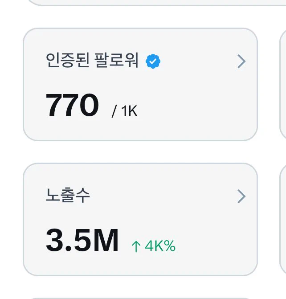
Task: Click the slash separator before 1K
Action: pos(114,111)
